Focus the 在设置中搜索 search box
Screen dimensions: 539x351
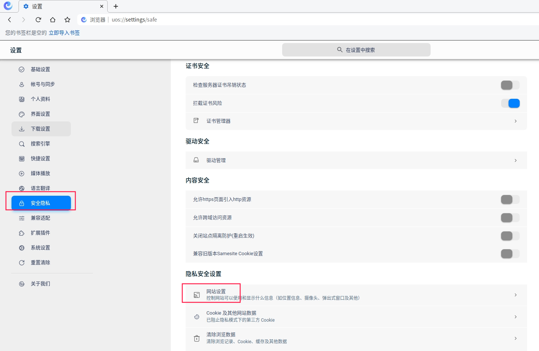(x=356, y=50)
